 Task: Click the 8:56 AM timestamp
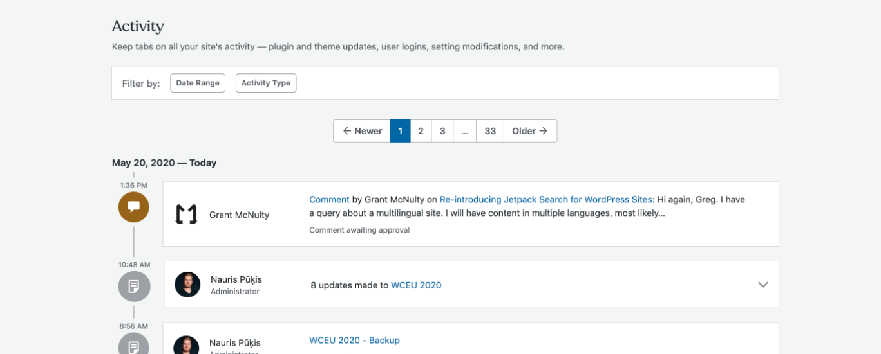click(x=134, y=326)
